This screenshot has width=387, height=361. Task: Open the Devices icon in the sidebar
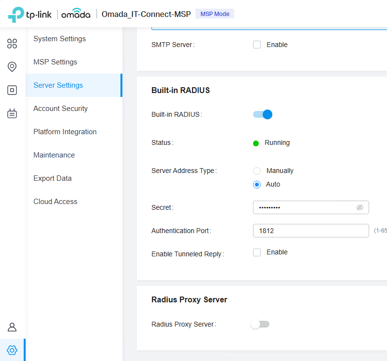coord(12,90)
